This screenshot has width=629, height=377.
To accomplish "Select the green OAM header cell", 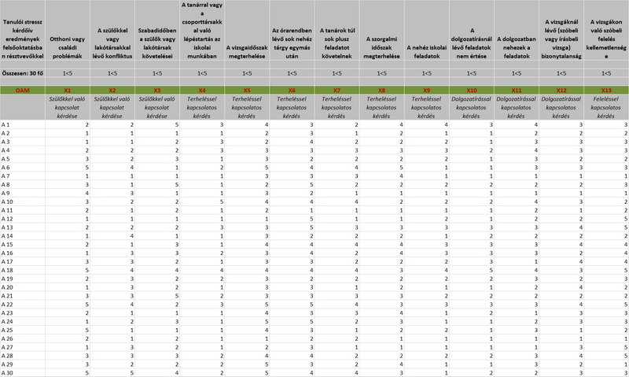I will [x=23, y=91].
